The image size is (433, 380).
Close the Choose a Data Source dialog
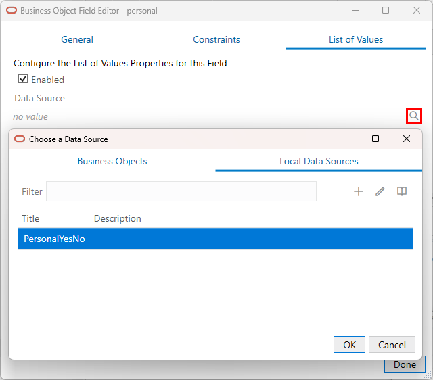point(407,139)
